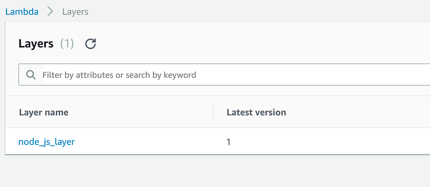430x187 pixels.
Task: Click the column divider after Layer name
Action: (x=213, y=112)
